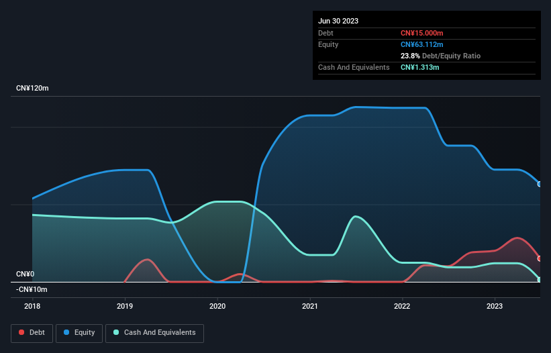Click the 2018 axis label
This screenshot has width=551, height=353.
click(32, 306)
